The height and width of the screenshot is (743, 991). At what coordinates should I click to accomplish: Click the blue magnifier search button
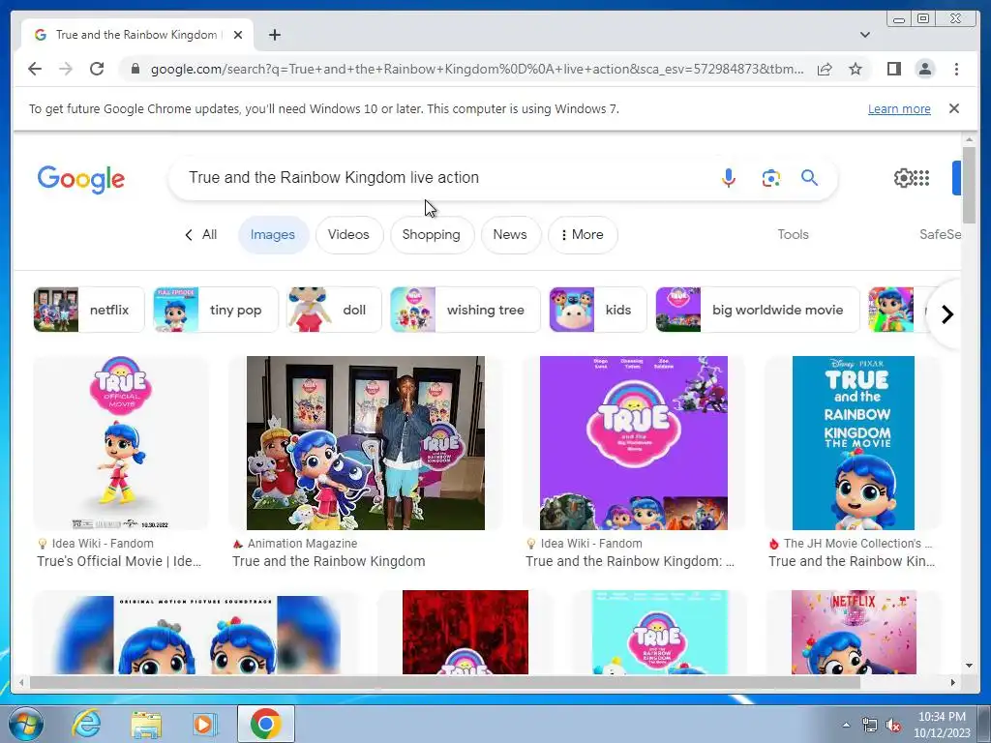point(809,178)
